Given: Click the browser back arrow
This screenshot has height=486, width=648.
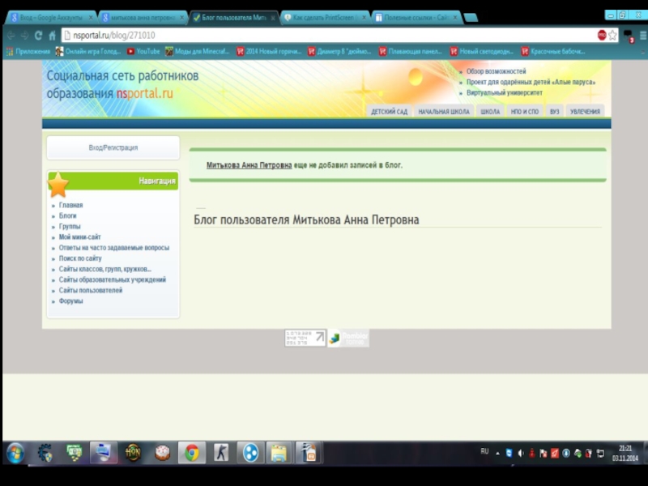Looking at the screenshot, I should pyautogui.click(x=11, y=36).
